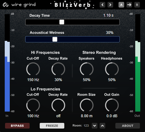Click the 100 Hz cut-off value
This screenshot has width=145, height=132.
(33, 116)
